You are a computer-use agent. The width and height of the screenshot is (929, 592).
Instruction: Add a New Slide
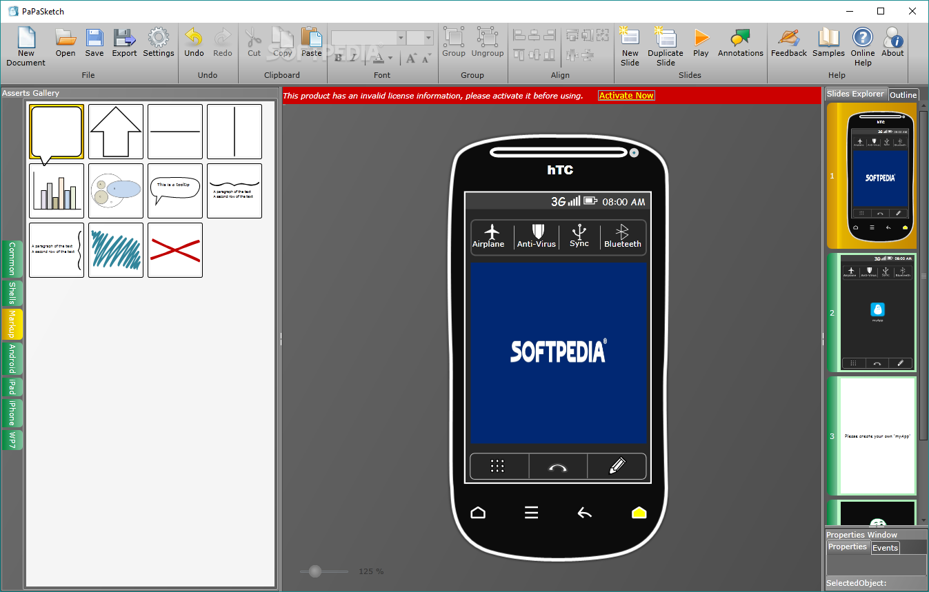(630, 46)
